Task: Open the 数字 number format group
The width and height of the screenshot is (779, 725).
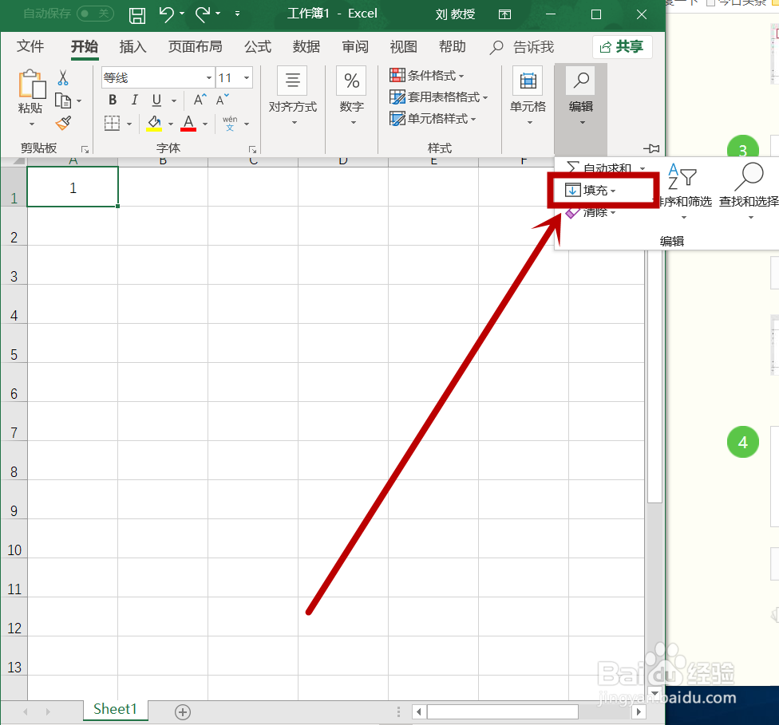Action: click(352, 97)
